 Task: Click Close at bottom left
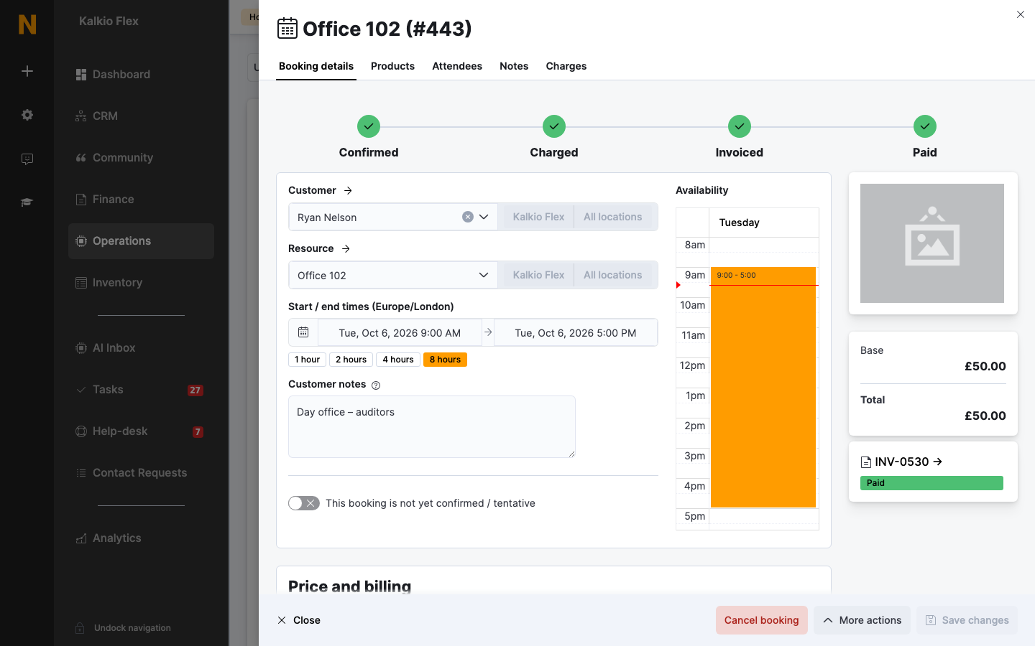(x=299, y=620)
